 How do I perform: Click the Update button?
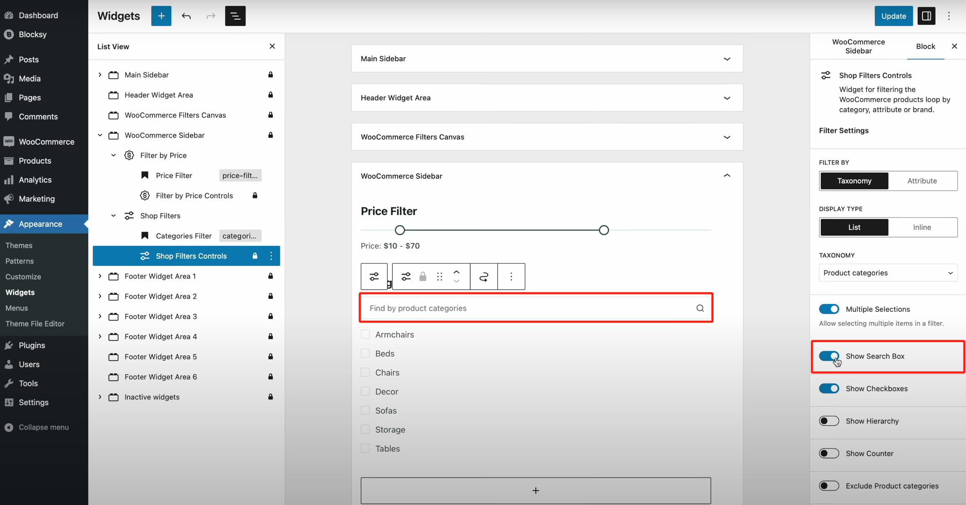pyautogui.click(x=893, y=16)
